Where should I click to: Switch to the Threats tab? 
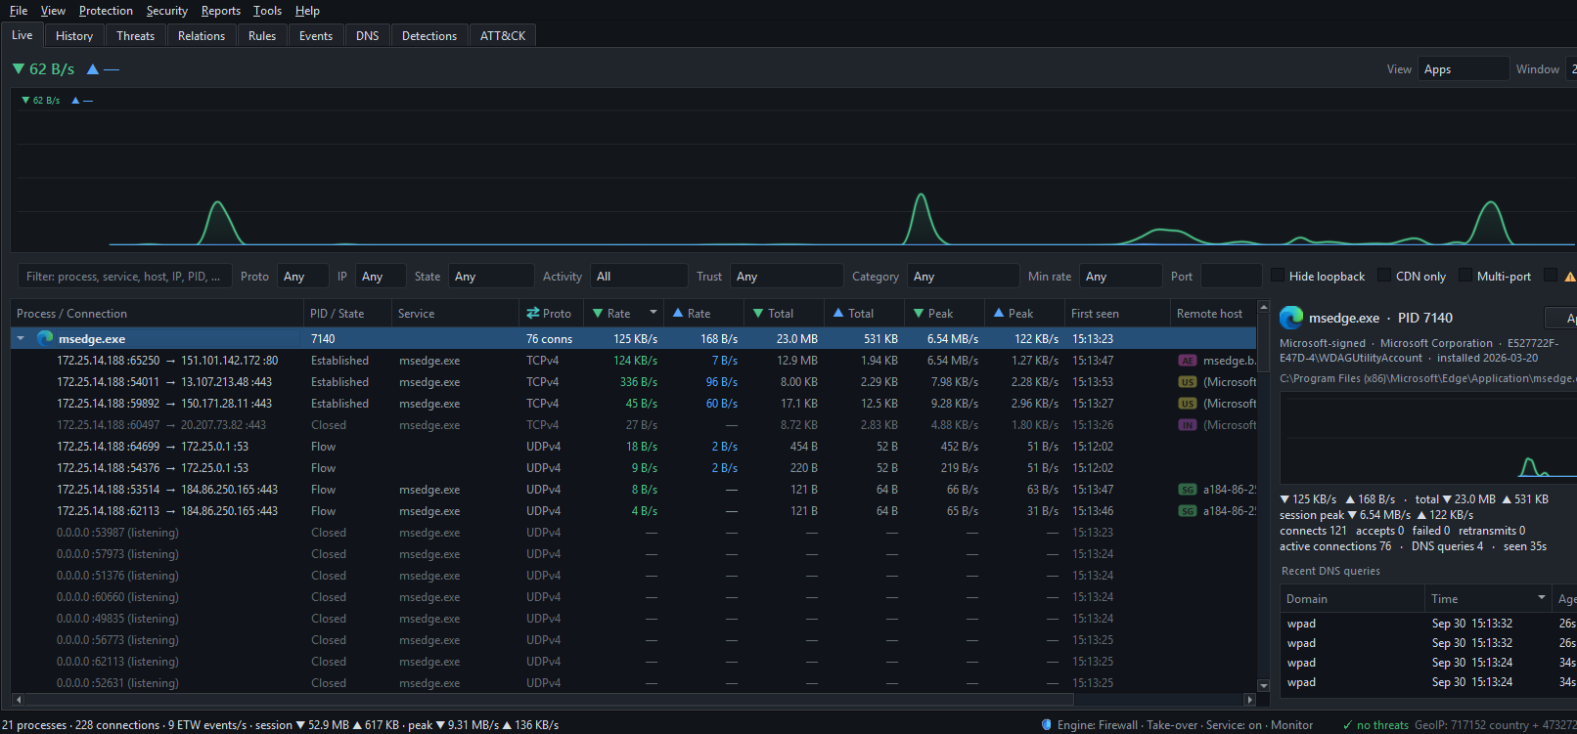pos(135,36)
